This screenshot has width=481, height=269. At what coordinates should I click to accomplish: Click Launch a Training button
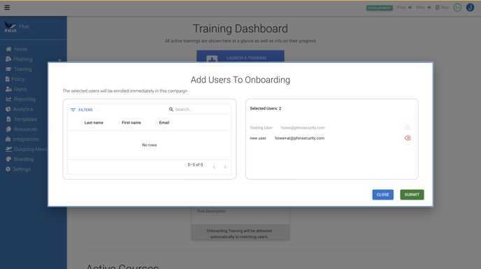pyautogui.click(x=240, y=57)
